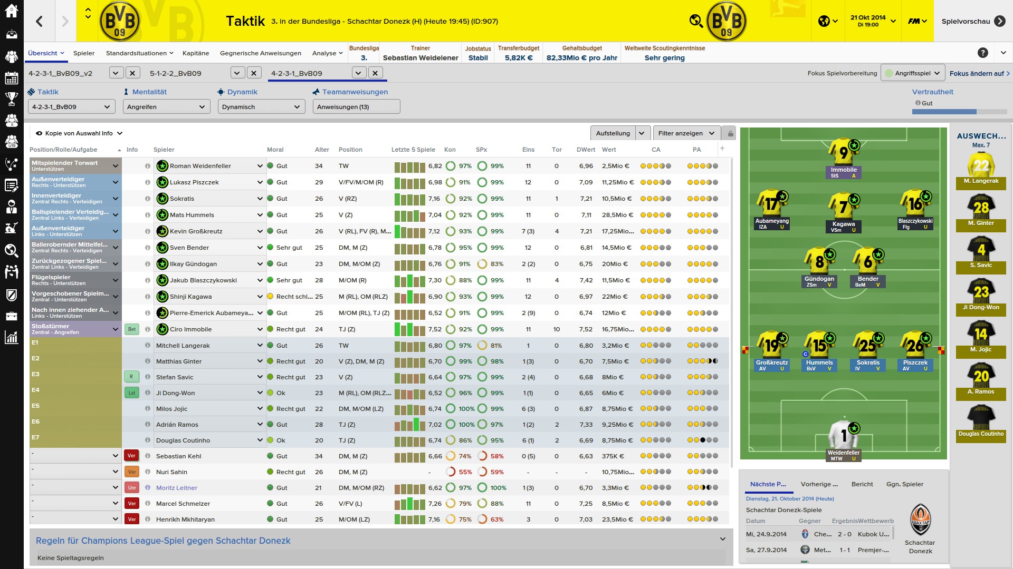Screen dimensions: 1013x569
Task: Open the Home screen icon in the sidebar
Action: (x=12, y=11)
